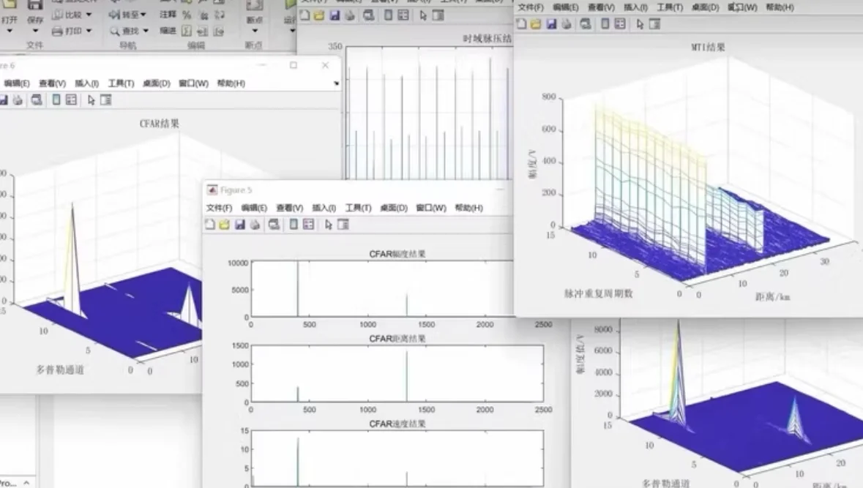Insert Legend in Figure 6 toolbar
The width and height of the screenshot is (863, 488).
pyautogui.click(x=71, y=100)
